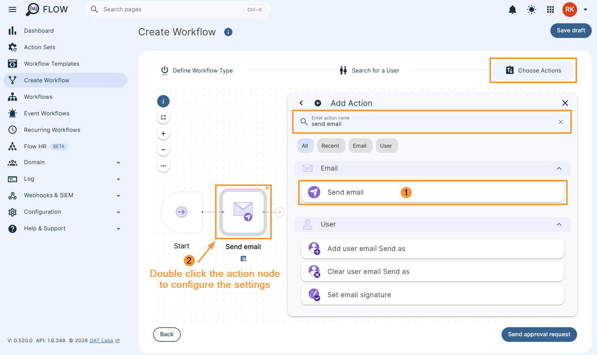Remove the Send email node with red X
The width and height of the screenshot is (597, 355).
(x=267, y=188)
